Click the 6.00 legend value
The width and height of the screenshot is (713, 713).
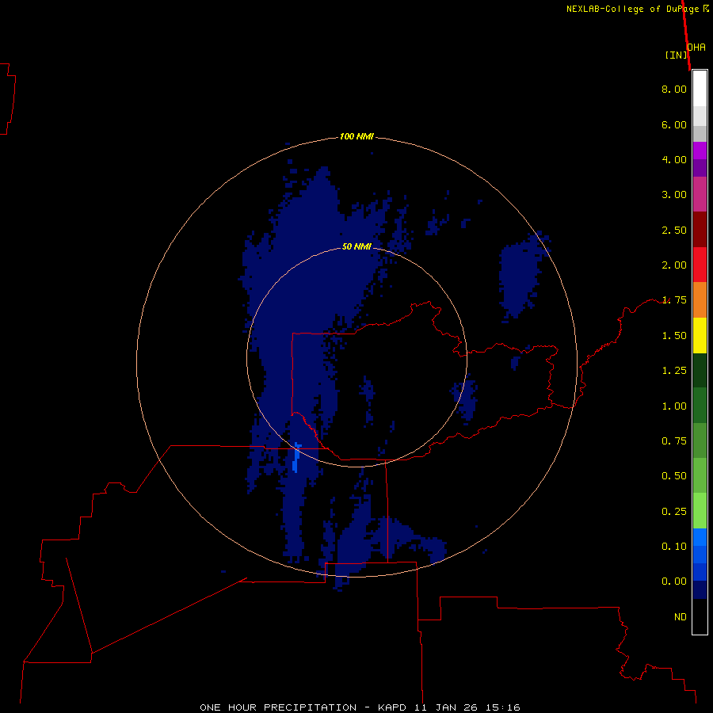674,124
